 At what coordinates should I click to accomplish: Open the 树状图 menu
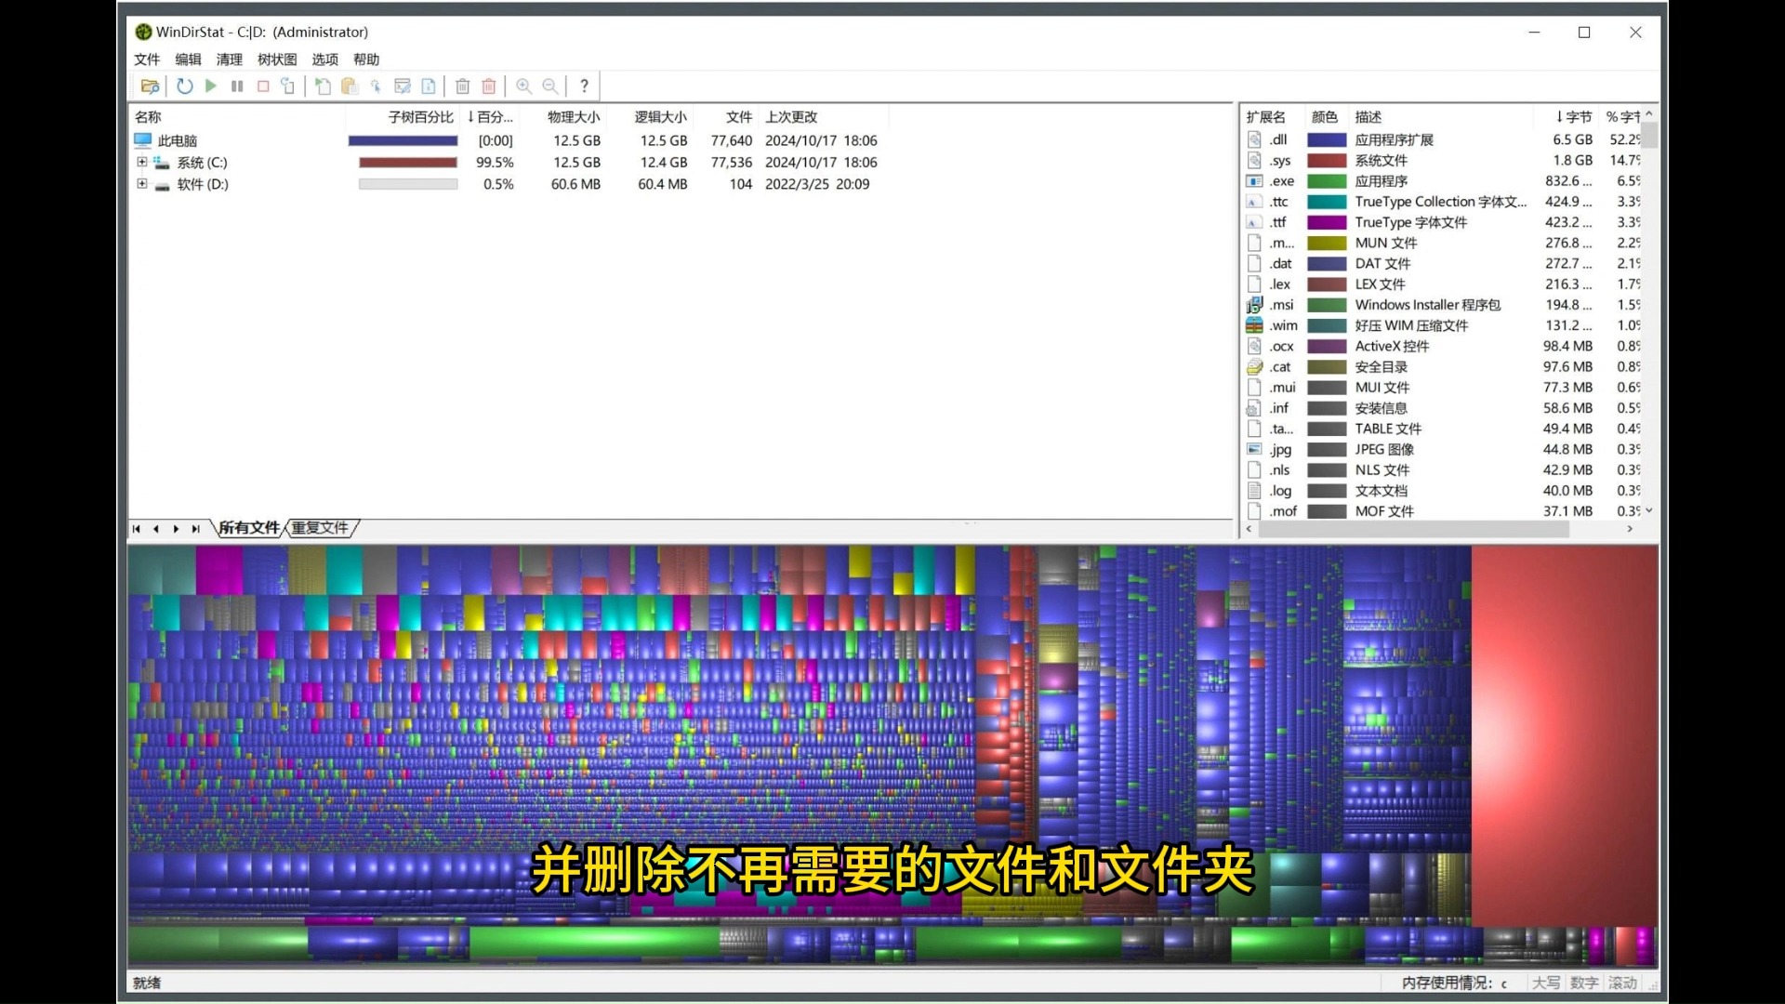tap(277, 59)
